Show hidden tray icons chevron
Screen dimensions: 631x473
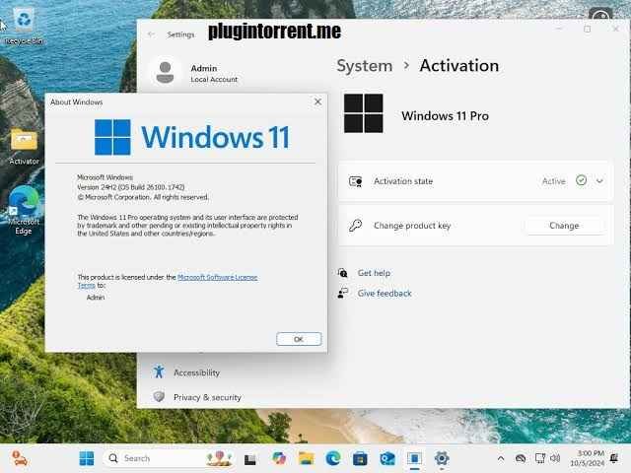point(501,458)
